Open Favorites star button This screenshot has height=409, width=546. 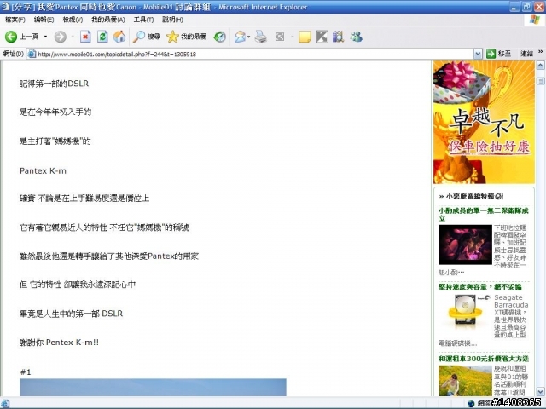tap(186, 37)
